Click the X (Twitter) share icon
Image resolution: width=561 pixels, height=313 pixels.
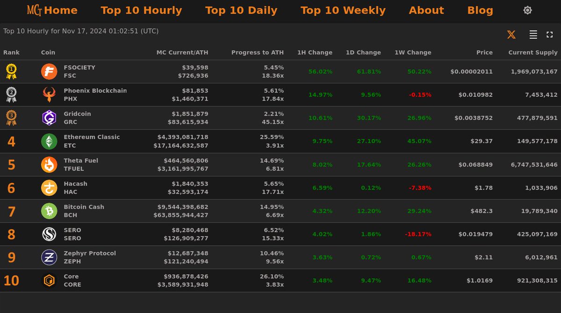tap(511, 35)
